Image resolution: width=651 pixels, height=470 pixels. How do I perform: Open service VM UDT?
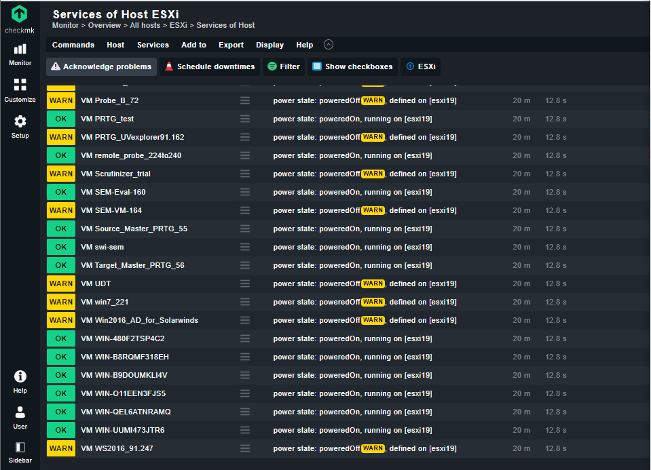96,283
